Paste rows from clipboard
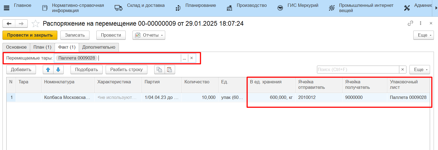The image size is (438, 150). coord(170,70)
